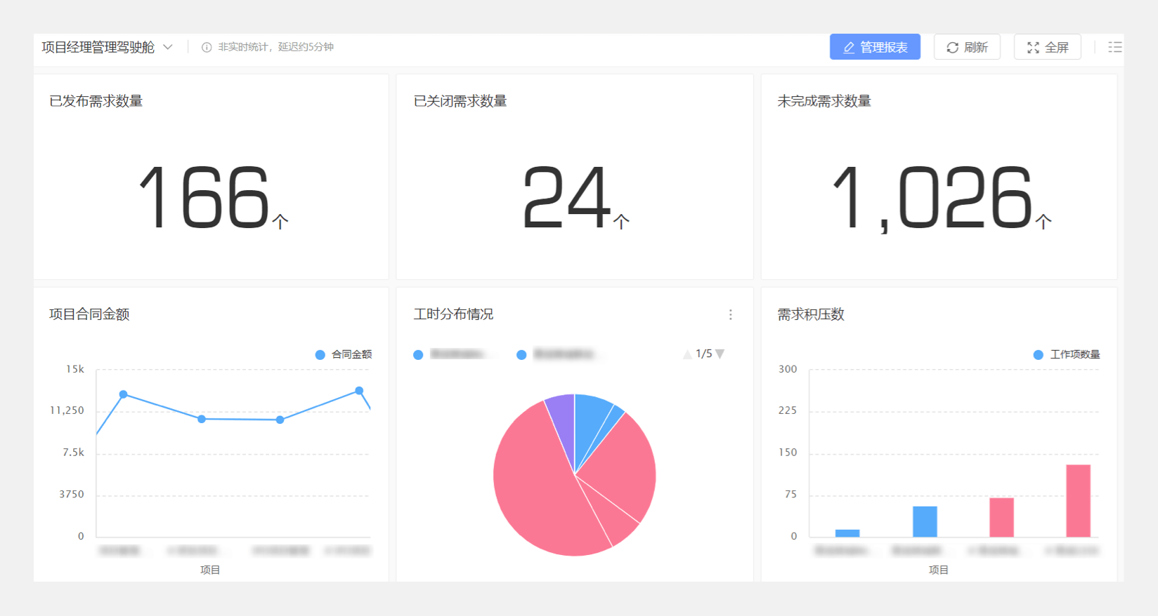Click the pencil icon on 管理报表
This screenshot has width=1158, height=616.
[x=849, y=47]
